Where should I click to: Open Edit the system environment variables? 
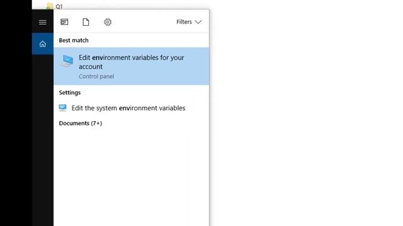point(132,108)
